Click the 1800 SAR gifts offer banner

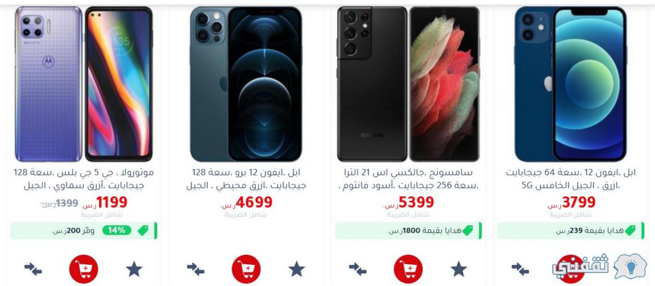(x=408, y=230)
